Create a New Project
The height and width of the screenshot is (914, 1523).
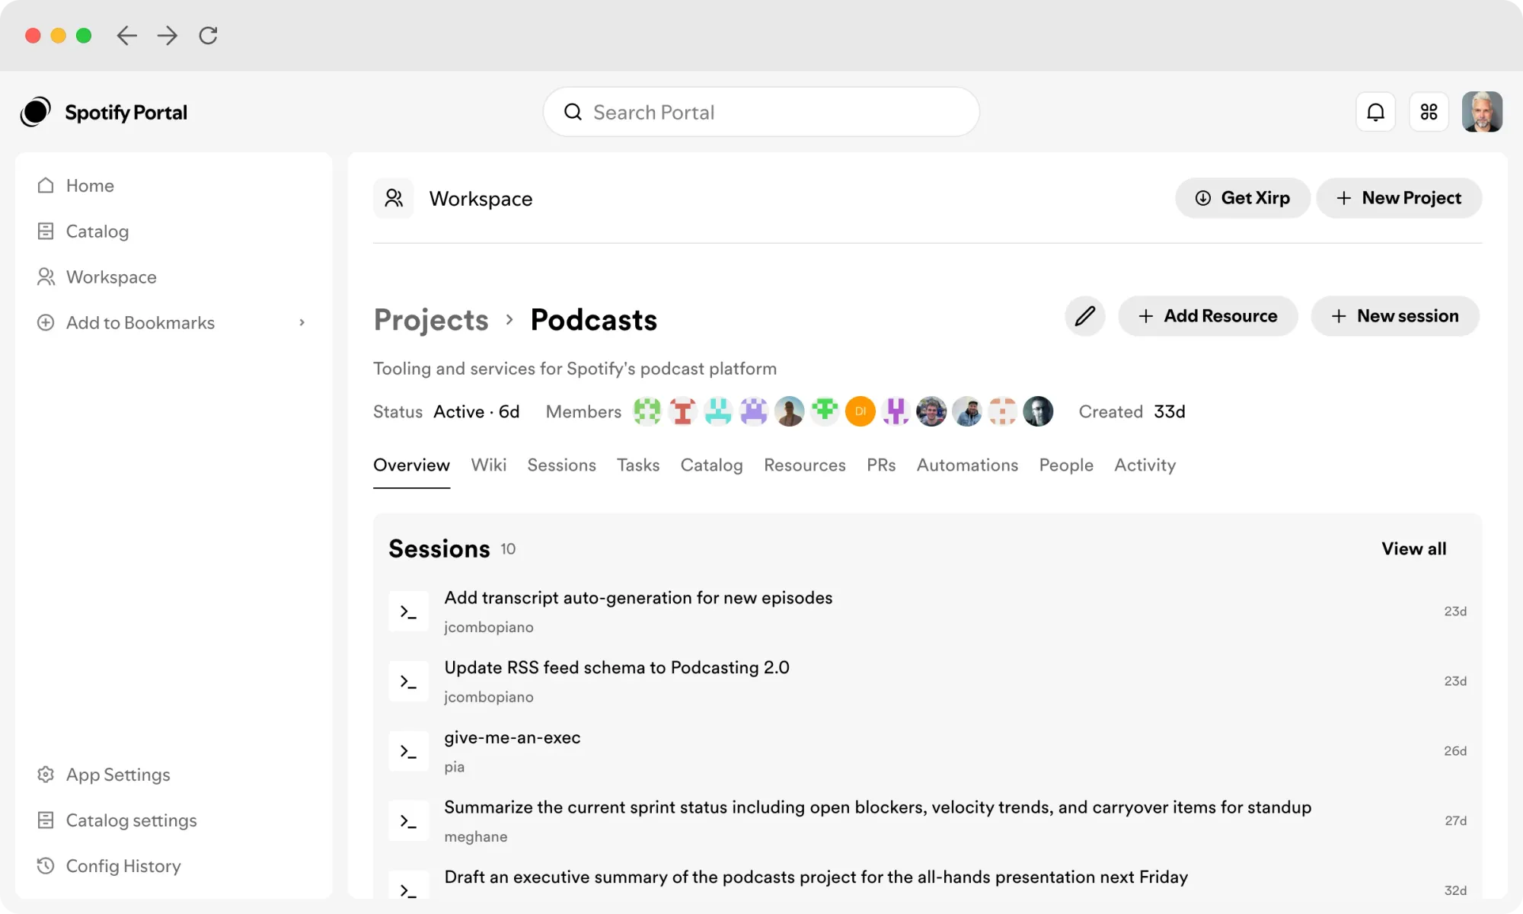click(1399, 198)
